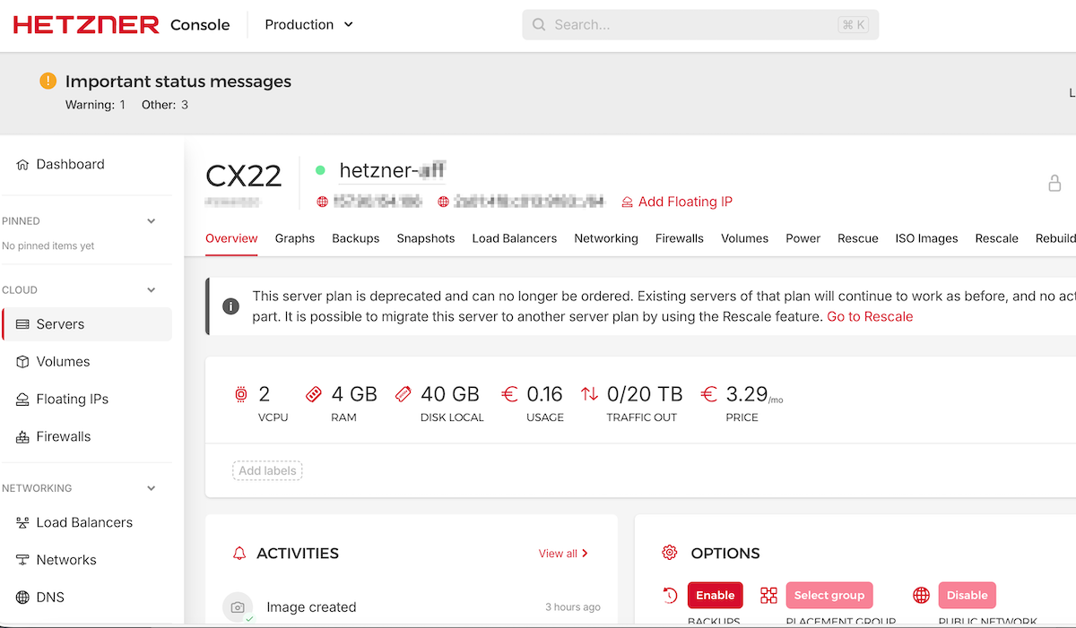
Task: Click the Load Balancers sidebar icon
Action: click(x=22, y=522)
